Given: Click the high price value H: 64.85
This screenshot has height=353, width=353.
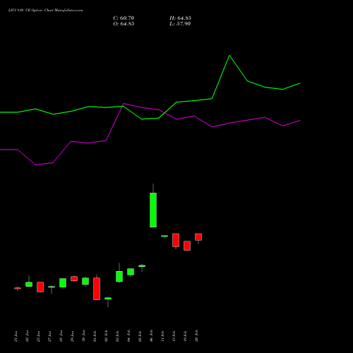Looking at the screenshot, I should pos(180,18).
